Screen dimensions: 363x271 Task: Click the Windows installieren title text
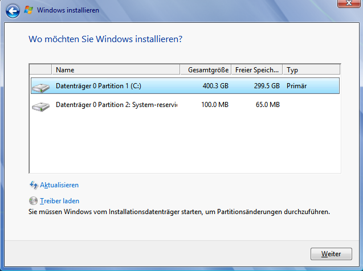(68, 10)
